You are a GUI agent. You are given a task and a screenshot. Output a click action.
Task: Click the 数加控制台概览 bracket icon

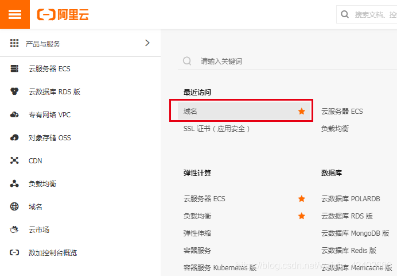click(x=14, y=252)
